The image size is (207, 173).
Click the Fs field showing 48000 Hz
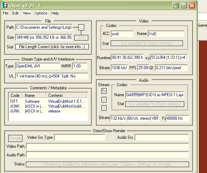coord(177,118)
